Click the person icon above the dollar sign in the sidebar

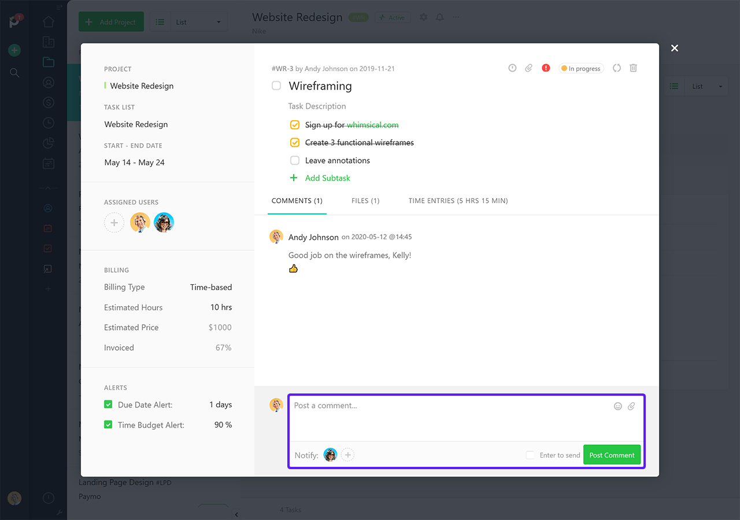tap(49, 83)
